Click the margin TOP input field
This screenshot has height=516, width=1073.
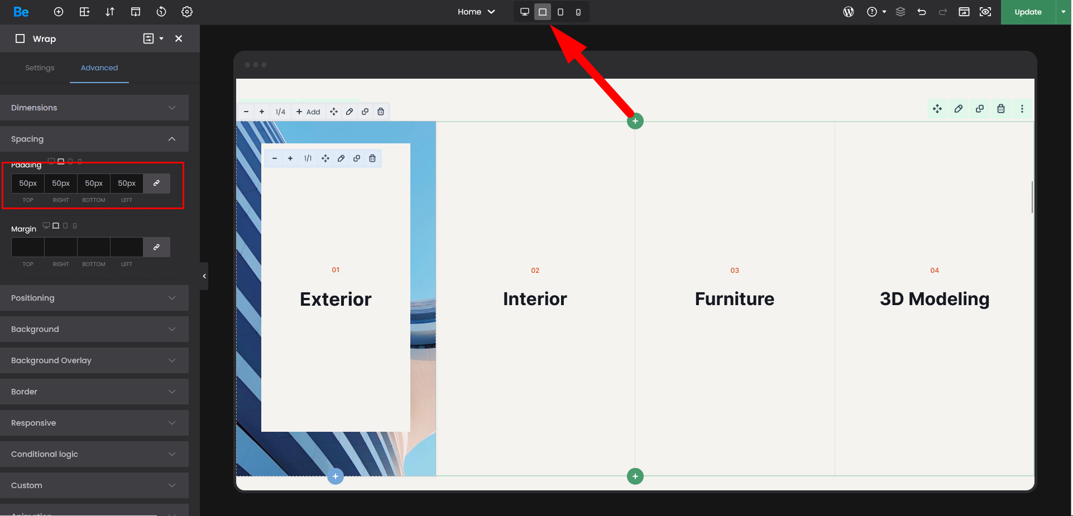point(28,247)
